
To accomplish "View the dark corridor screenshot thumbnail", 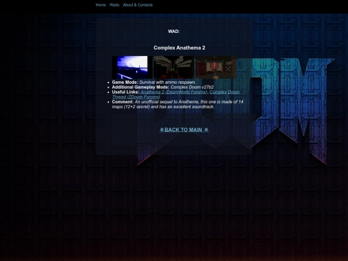I will click(174, 67).
